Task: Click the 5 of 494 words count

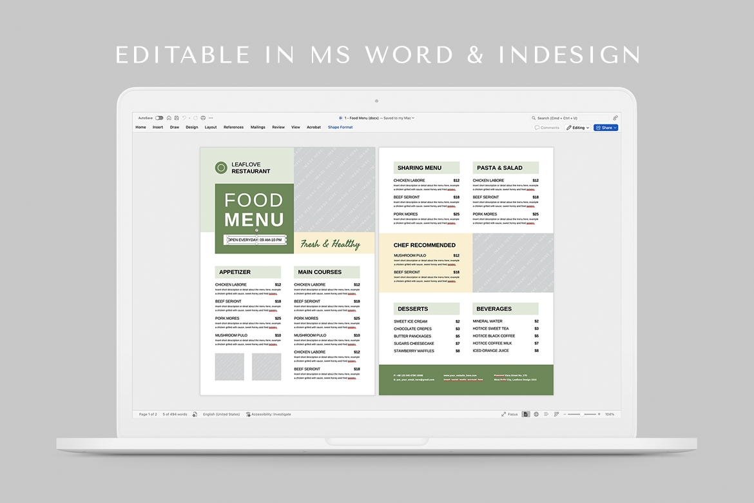Action: coord(175,415)
